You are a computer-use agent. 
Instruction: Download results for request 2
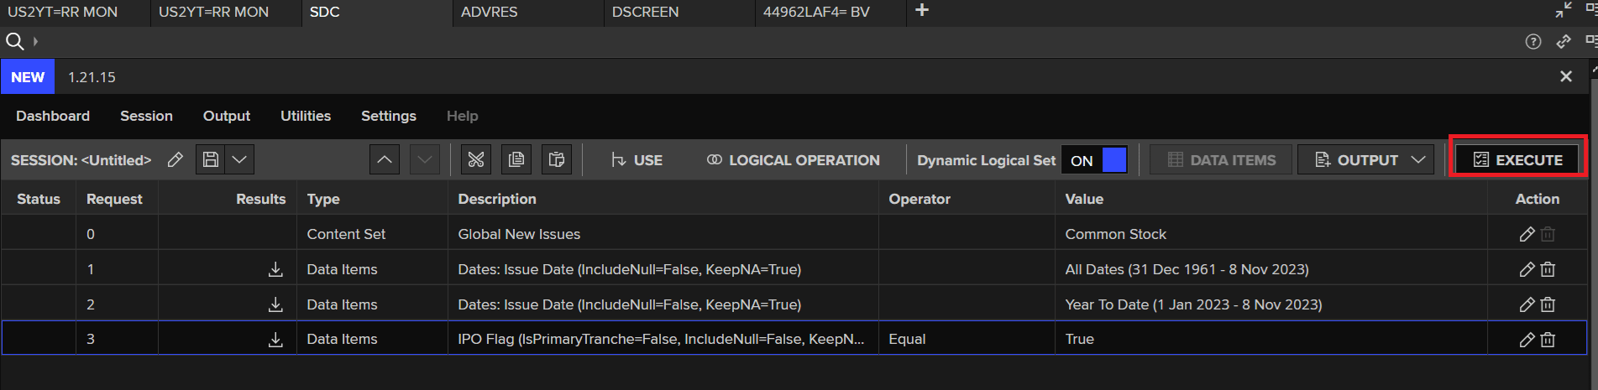275,304
